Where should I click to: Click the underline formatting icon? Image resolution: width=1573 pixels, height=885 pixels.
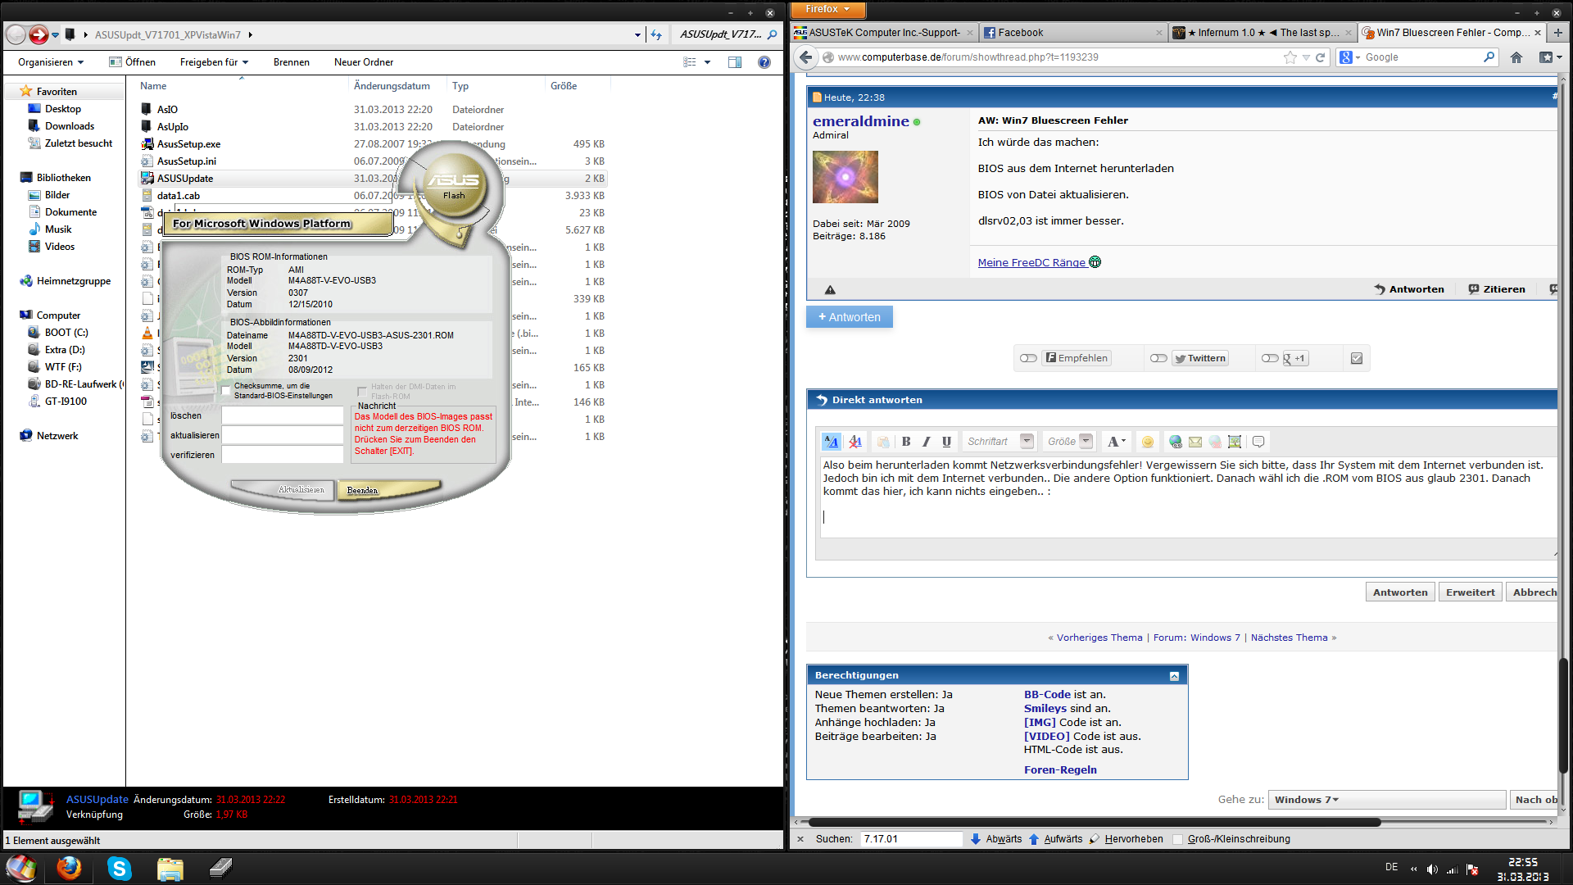click(x=946, y=442)
